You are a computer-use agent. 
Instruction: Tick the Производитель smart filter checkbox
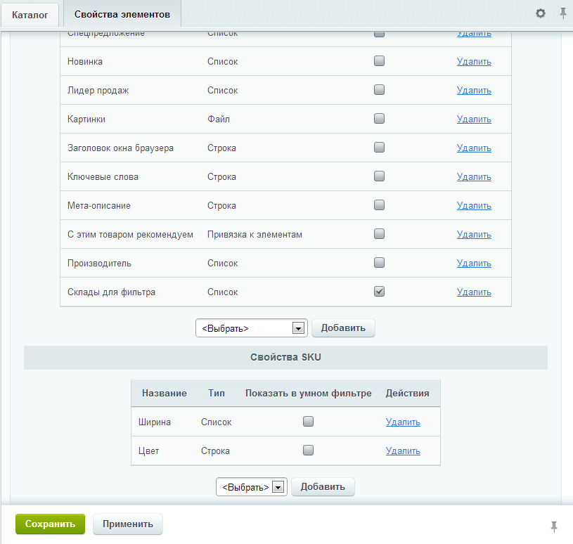(379, 263)
